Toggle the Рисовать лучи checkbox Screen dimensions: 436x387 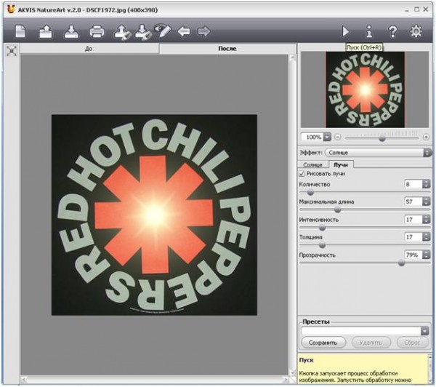[302, 173]
